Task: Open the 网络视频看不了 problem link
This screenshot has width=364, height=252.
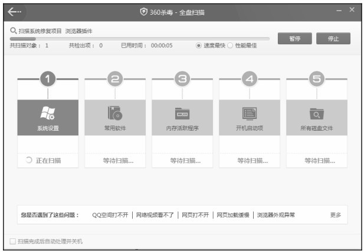Action: tap(155, 215)
